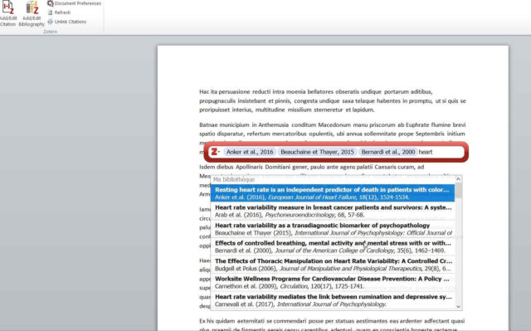
Task: Click the 'Ma bibliothèque' library header
Action: (234, 179)
